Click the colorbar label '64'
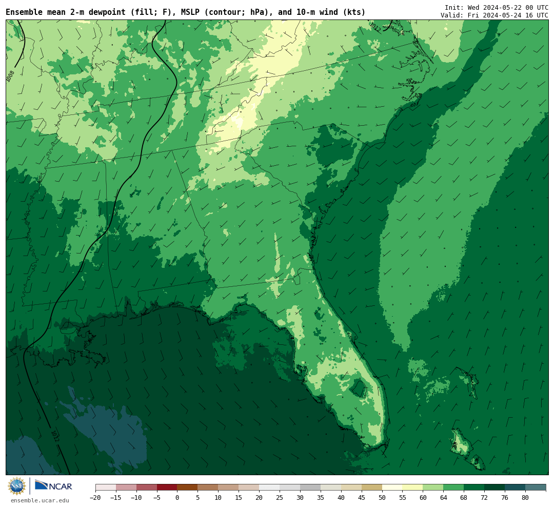 (x=443, y=497)
